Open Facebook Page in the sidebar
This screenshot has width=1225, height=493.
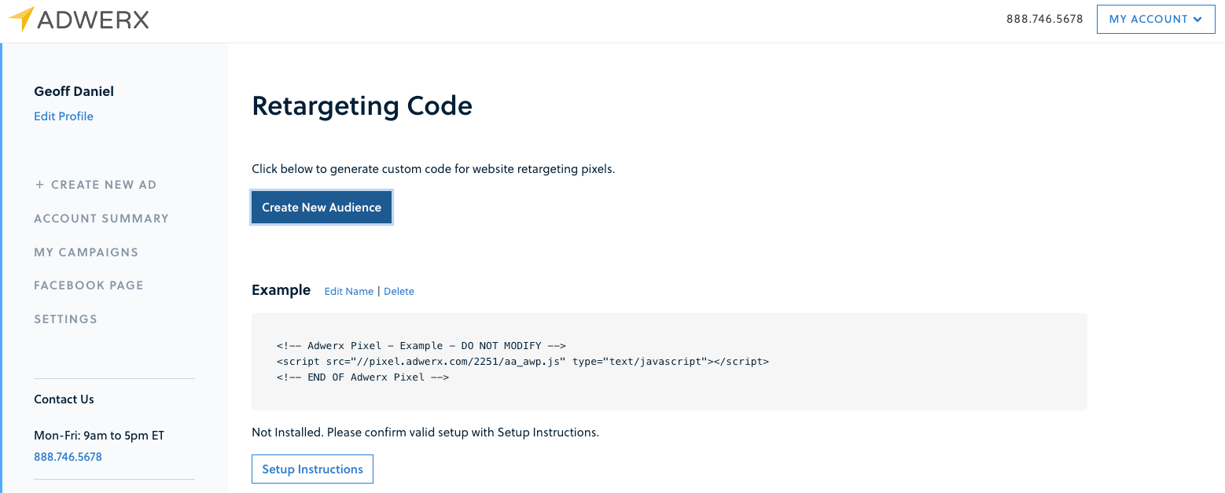pyautogui.click(x=89, y=285)
